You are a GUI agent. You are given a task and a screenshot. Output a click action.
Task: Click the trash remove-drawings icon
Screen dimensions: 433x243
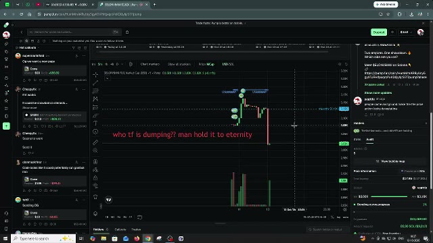click(95, 196)
